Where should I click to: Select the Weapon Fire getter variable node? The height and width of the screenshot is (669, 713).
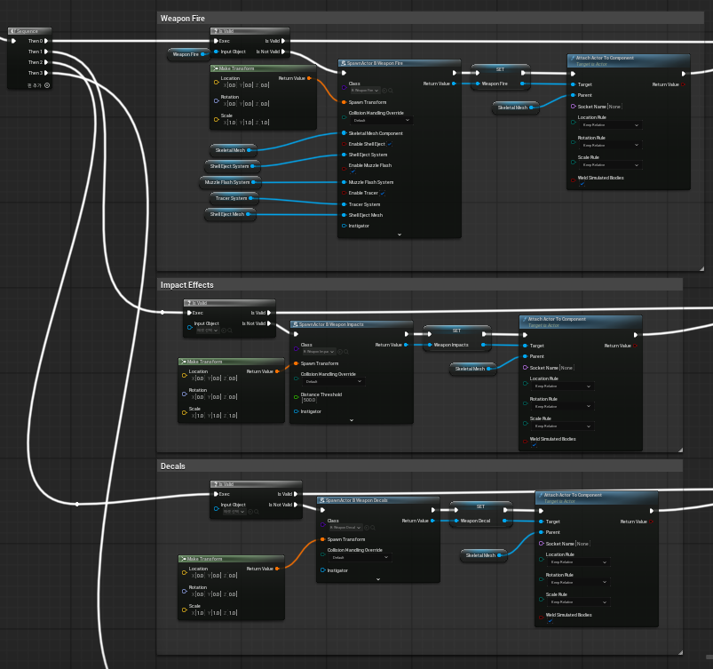point(188,54)
